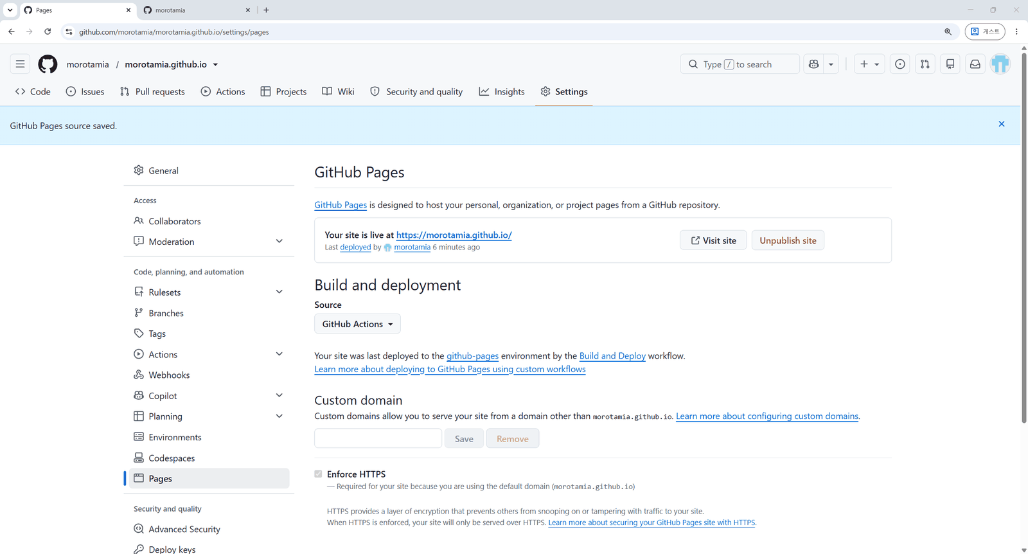This screenshot has width=1028, height=554.
Task: Open a new browser tab
Action: 266,10
